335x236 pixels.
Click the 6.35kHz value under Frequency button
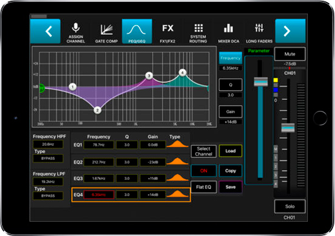230,68
